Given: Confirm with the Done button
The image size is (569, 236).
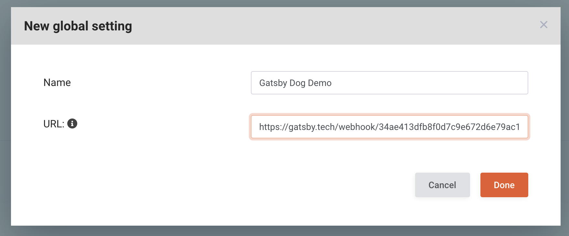Looking at the screenshot, I should pyautogui.click(x=504, y=185).
